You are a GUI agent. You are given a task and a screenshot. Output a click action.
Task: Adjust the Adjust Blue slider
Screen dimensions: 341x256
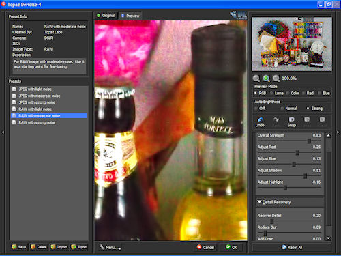[294, 165]
